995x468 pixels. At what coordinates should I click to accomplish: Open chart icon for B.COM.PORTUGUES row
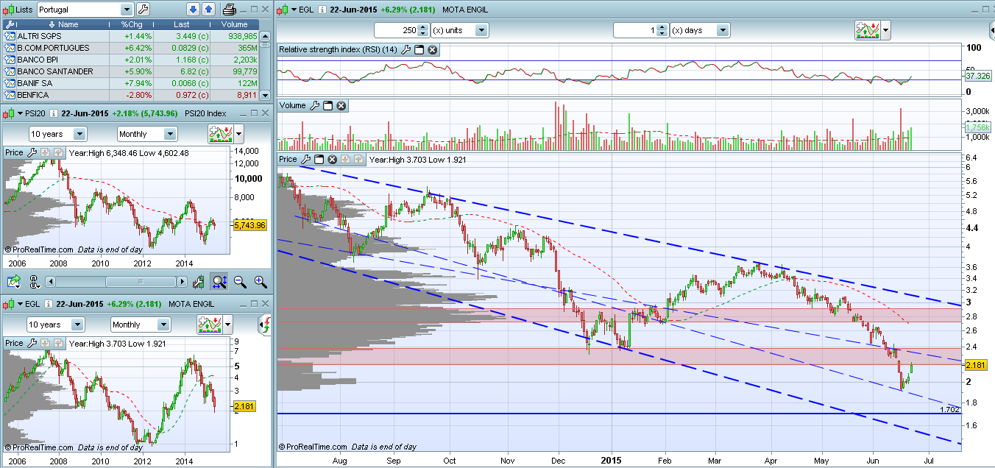coord(10,48)
